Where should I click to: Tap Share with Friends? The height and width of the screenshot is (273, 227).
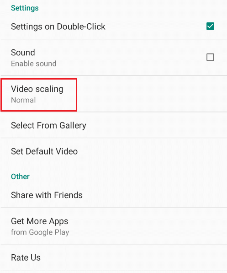coord(113,195)
